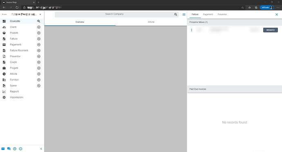Toggle the hamburger sidebar menu icon
Viewport: 282px width, 152px height.
click(x=184, y=14)
